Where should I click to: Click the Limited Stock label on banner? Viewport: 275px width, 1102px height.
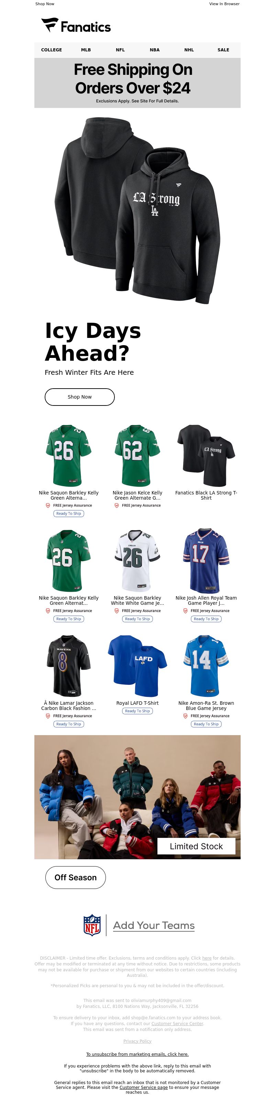[x=197, y=846]
